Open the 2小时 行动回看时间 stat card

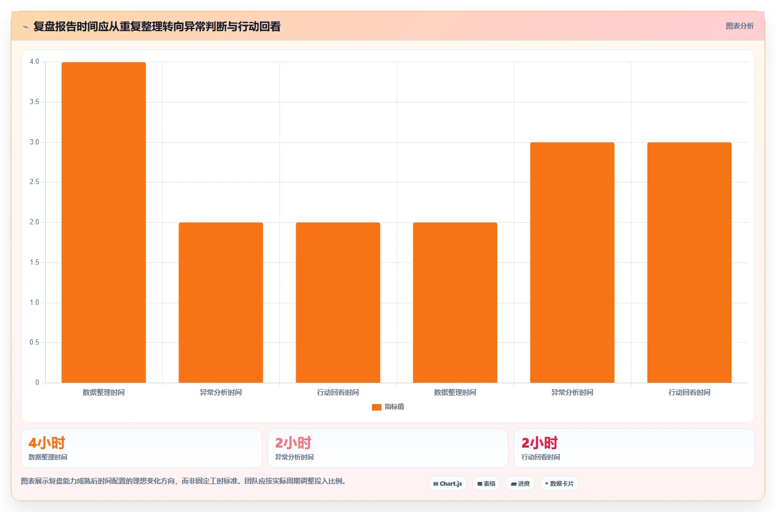634,448
